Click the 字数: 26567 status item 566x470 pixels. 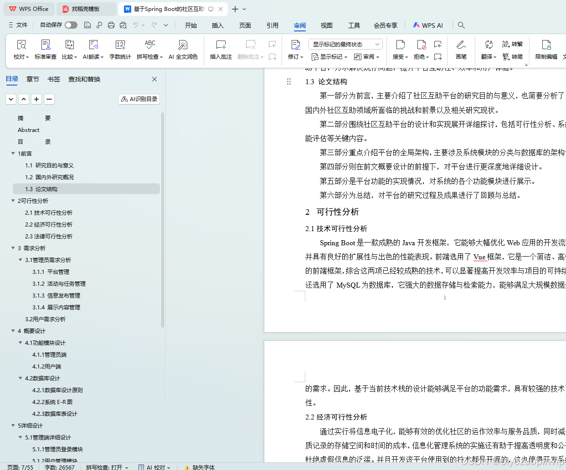pos(60,467)
